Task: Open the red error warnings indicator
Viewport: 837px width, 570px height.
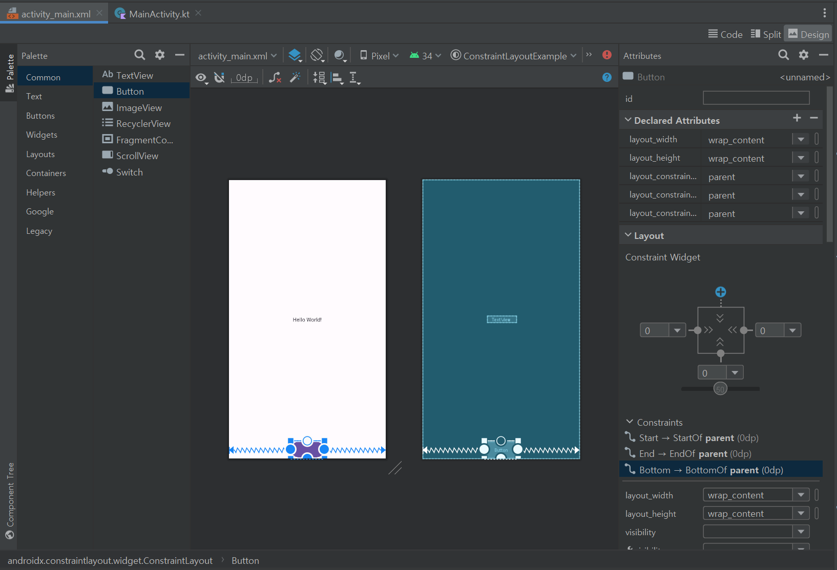Action: pos(607,55)
